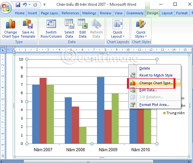This screenshot has height=163, width=193.
Task: Open the Home ribbon tab
Action: click(20, 13)
